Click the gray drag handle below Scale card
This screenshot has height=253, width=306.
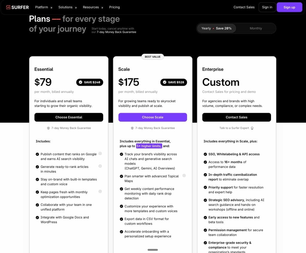(x=153, y=250)
